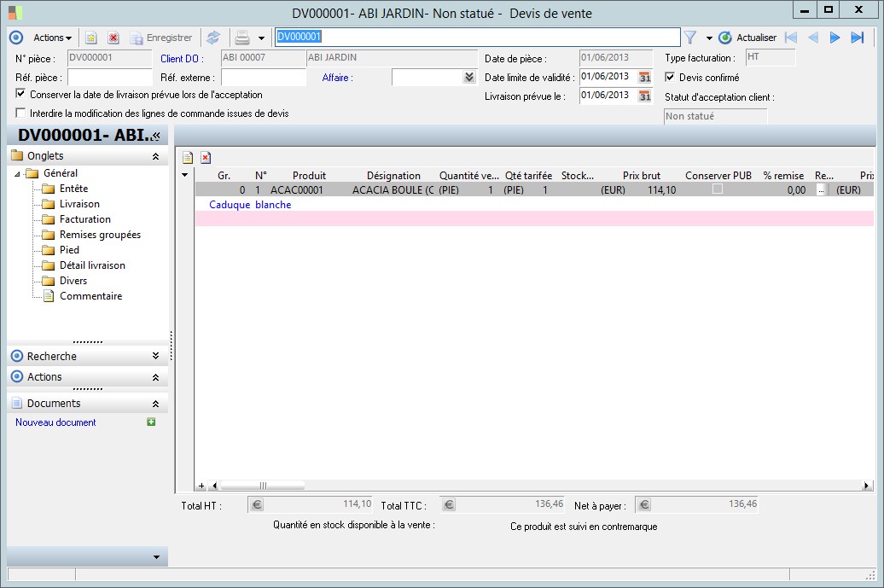Screen dimensions: 884x588
Task: Click the delete line icon above the grid
Action: [x=206, y=157]
